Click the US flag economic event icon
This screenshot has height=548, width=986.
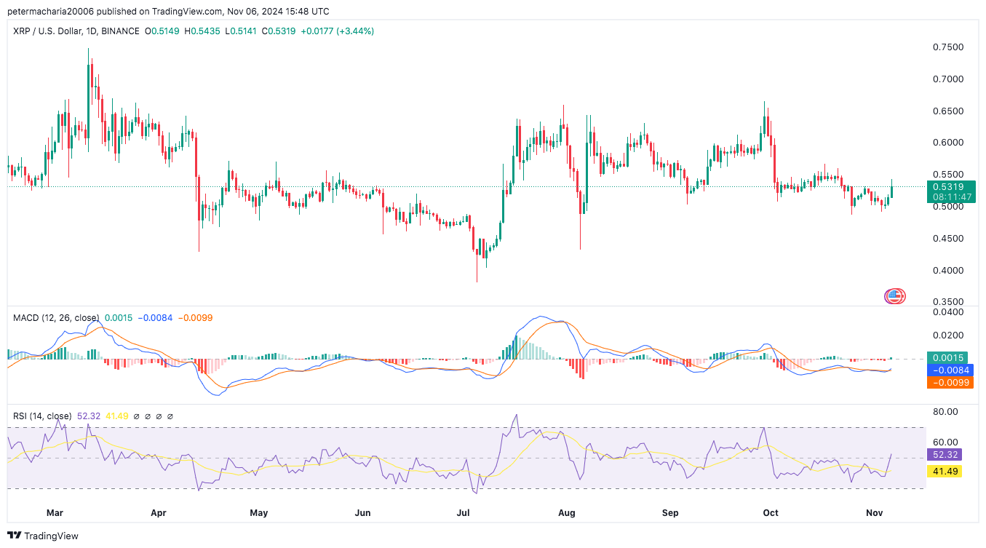tap(894, 296)
